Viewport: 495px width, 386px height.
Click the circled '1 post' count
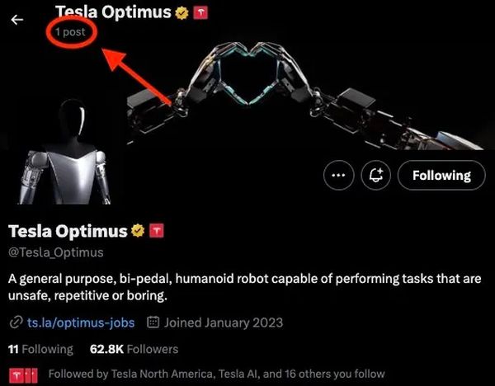[x=70, y=32]
